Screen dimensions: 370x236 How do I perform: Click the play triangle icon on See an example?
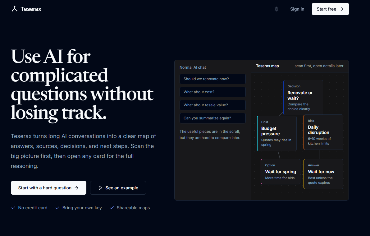[100, 188]
